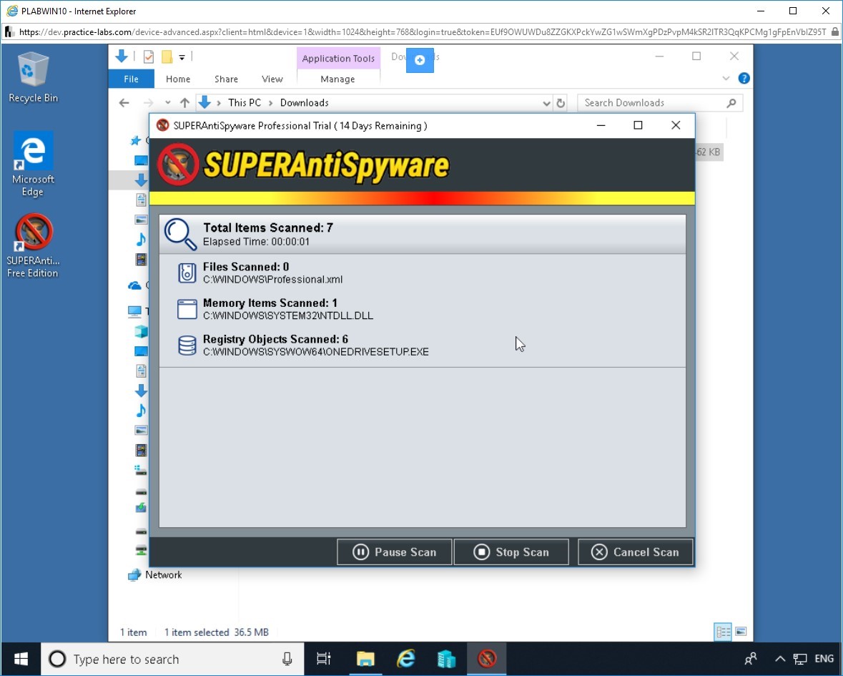843x676 pixels.
Task: Pause the scan with Pause Scan button
Action: coord(394,552)
